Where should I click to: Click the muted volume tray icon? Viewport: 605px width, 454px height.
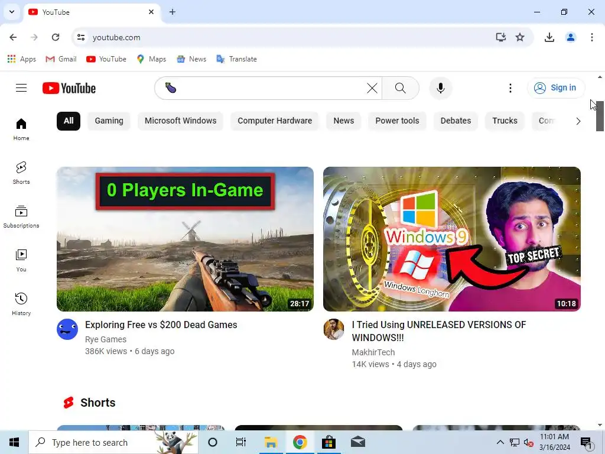pyautogui.click(x=529, y=442)
